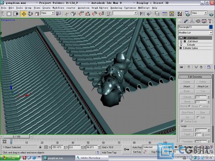
Task: Open the Layer Manager
Action: point(157,14)
